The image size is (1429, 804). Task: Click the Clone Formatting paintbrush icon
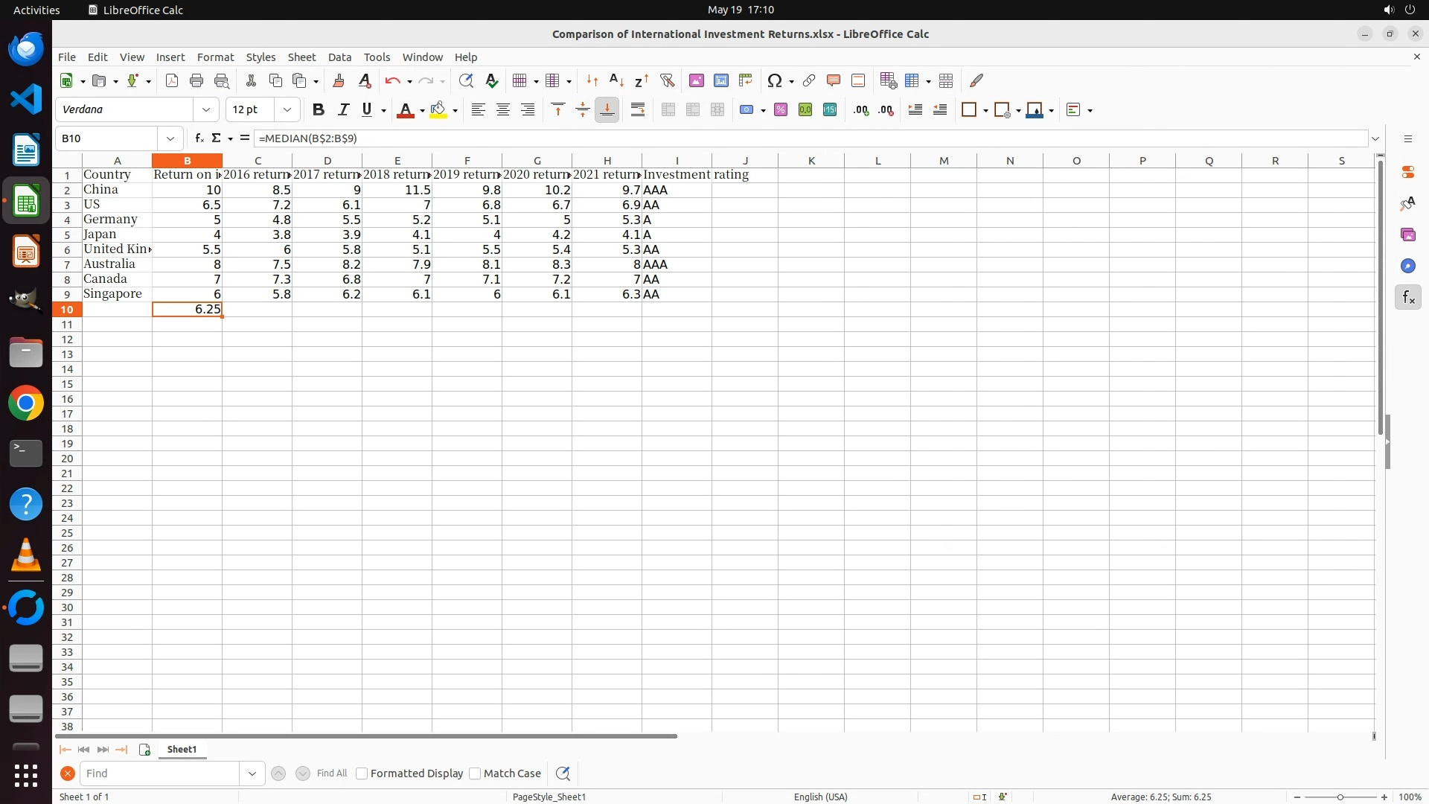[x=339, y=80]
